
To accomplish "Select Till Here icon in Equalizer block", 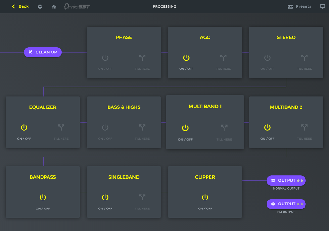I will [61, 127].
